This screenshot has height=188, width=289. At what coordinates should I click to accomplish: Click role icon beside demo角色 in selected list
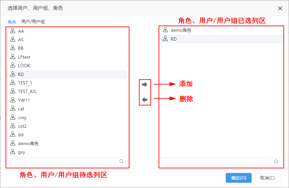(165, 30)
